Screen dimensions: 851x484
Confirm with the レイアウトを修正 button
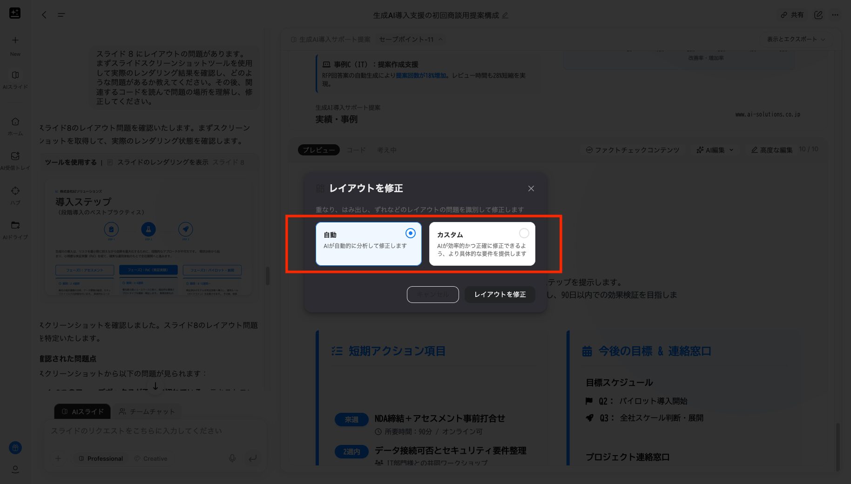500,294
